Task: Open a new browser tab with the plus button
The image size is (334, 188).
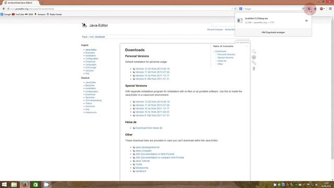Action: click(x=42, y=3)
